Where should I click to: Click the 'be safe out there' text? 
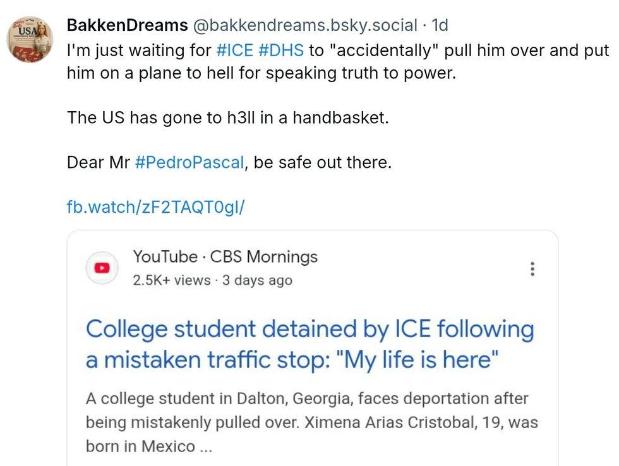[323, 162]
